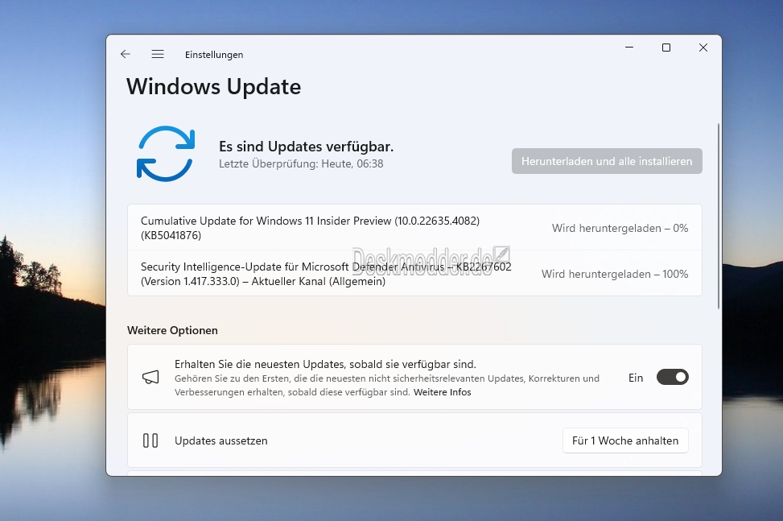
Task: Open the hamburger navigation menu
Action: point(158,54)
